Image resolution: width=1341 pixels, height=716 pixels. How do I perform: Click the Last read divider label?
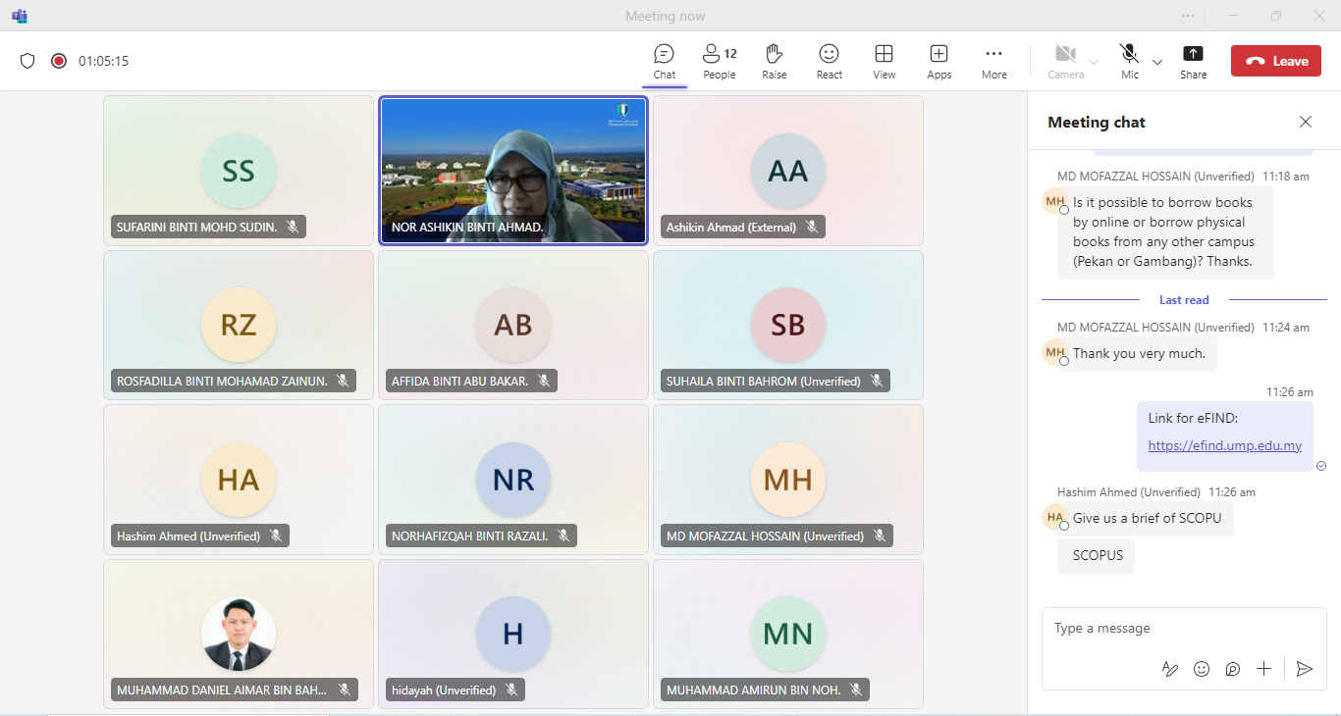1184,300
